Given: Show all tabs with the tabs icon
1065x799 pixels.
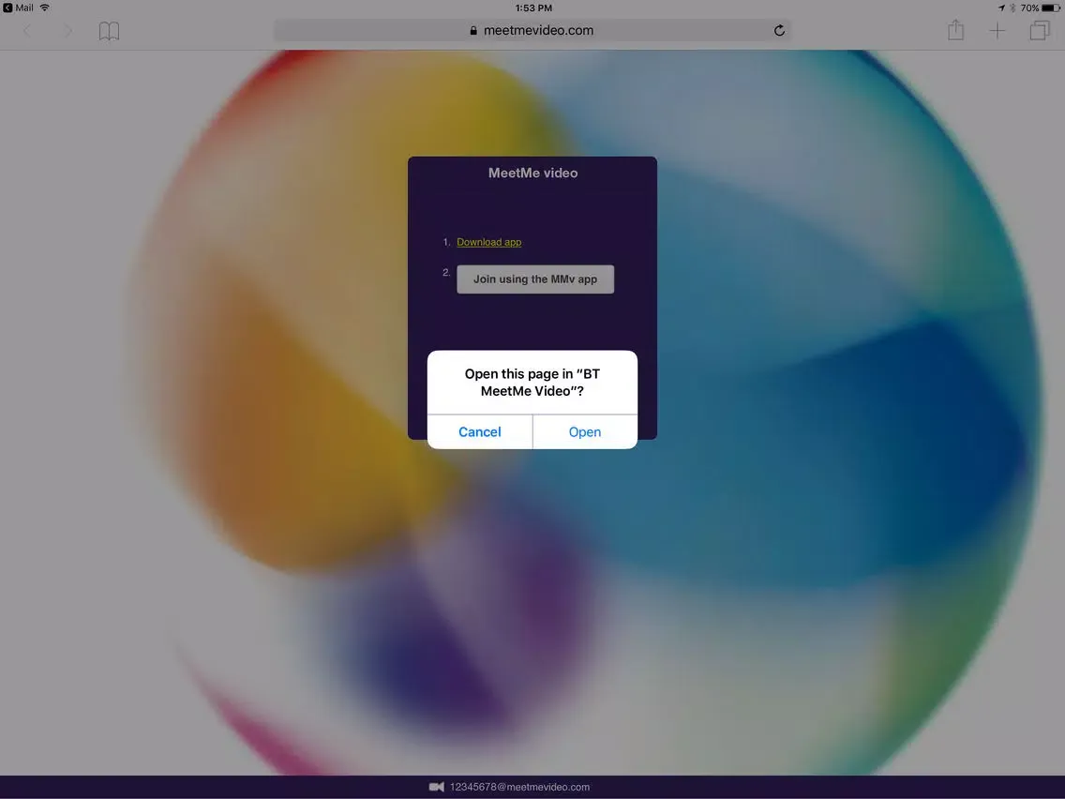Looking at the screenshot, I should [x=1040, y=31].
